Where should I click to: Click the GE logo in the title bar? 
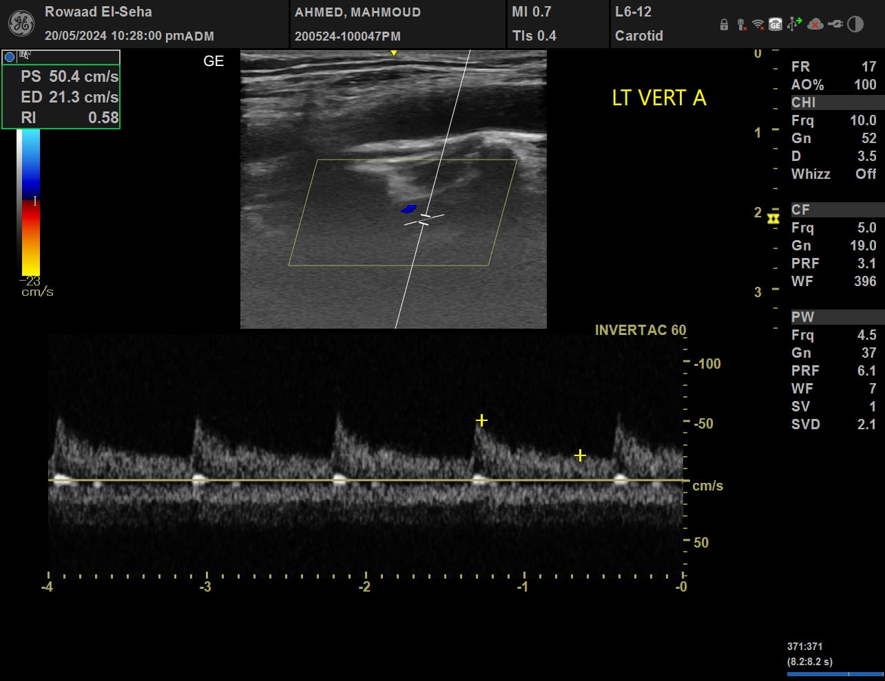point(21,24)
